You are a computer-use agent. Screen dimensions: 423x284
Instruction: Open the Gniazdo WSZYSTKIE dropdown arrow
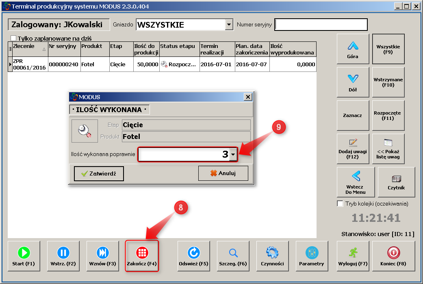click(x=229, y=25)
